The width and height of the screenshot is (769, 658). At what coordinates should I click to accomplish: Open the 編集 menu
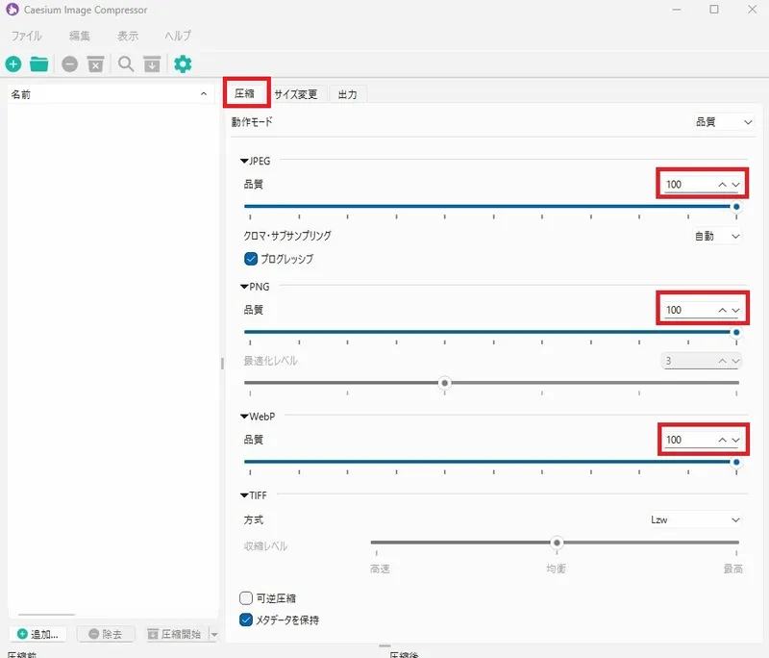click(x=80, y=36)
